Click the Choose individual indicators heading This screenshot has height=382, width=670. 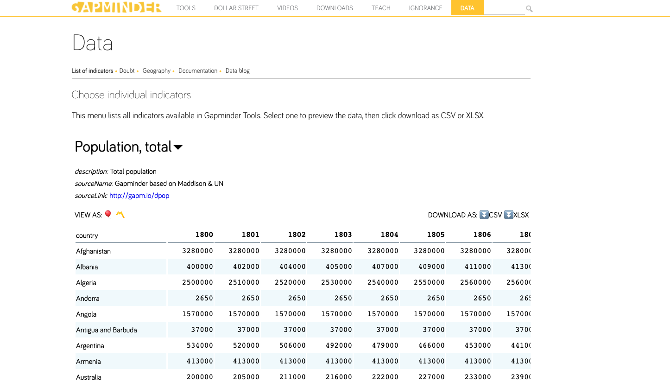point(131,95)
